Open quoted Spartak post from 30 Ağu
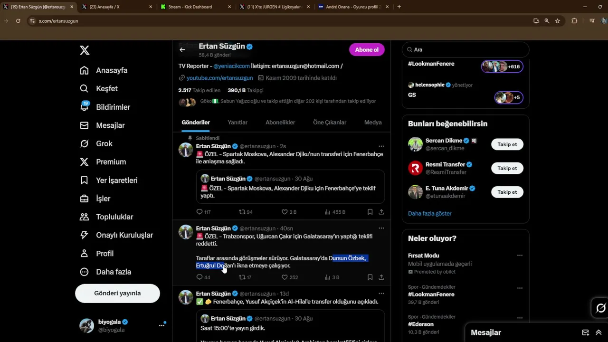The image size is (608, 342). 290,187
